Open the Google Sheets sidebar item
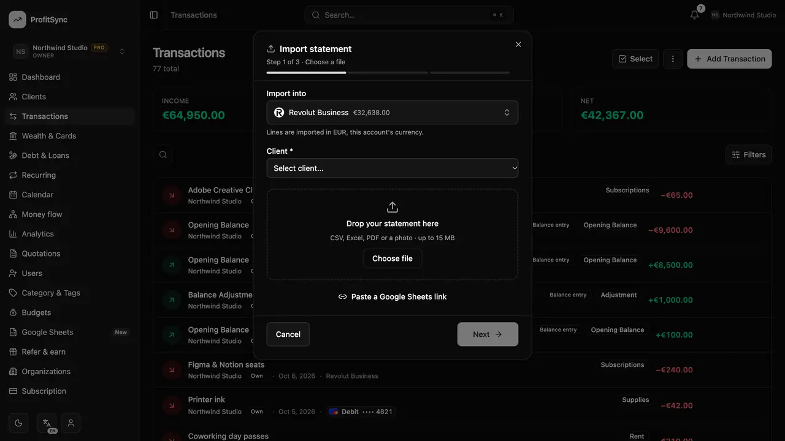The width and height of the screenshot is (785, 441). [69, 332]
